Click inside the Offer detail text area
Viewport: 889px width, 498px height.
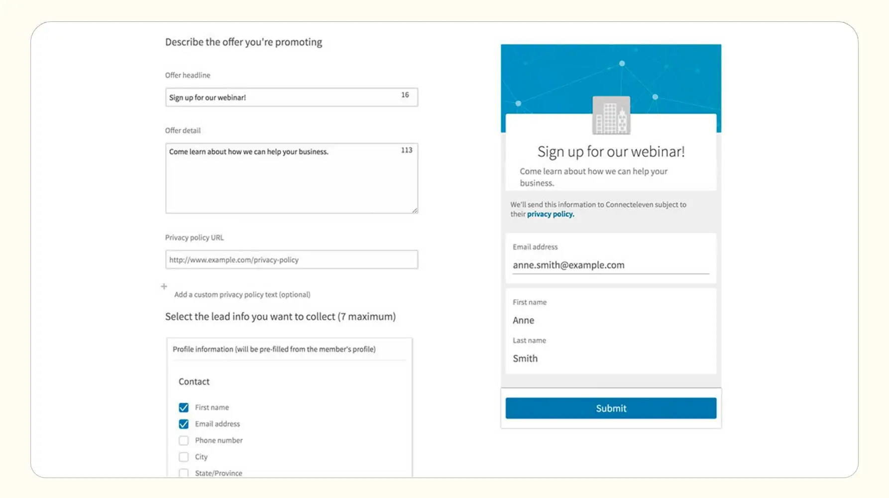coord(291,178)
